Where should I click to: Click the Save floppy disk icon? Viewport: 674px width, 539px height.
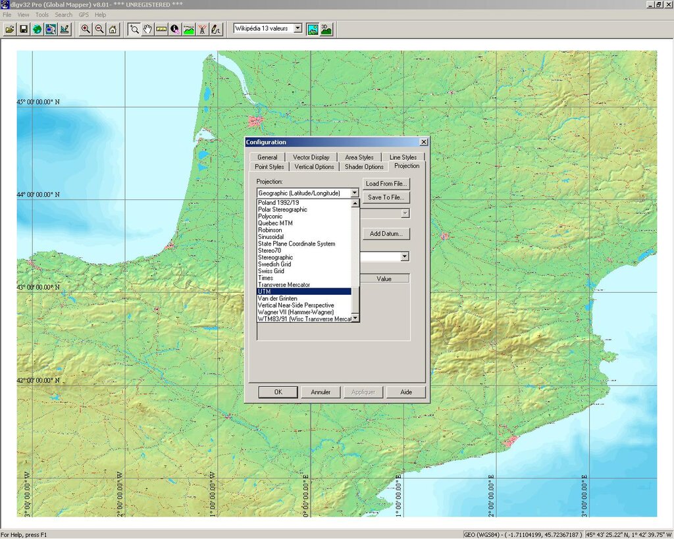[x=24, y=29]
